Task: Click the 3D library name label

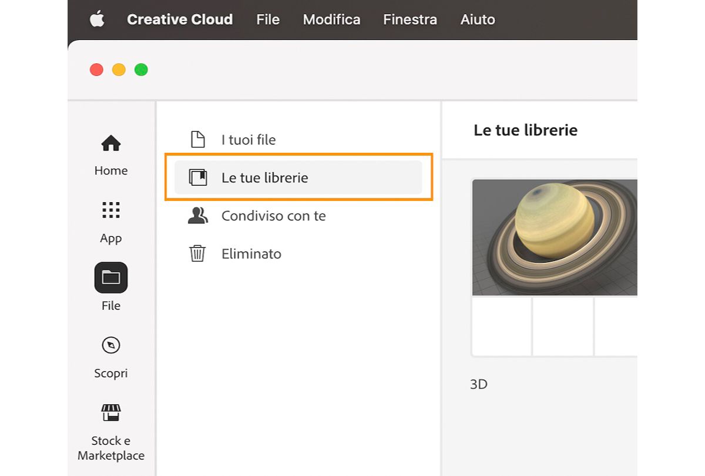Action: pyautogui.click(x=480, y=384)
